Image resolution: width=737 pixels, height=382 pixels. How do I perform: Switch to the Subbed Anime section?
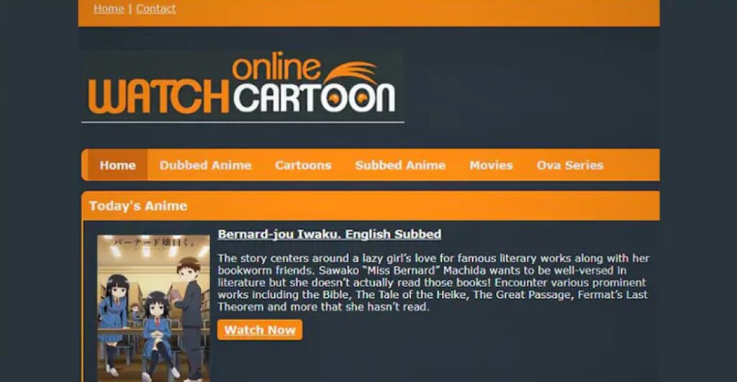[400, 165]
